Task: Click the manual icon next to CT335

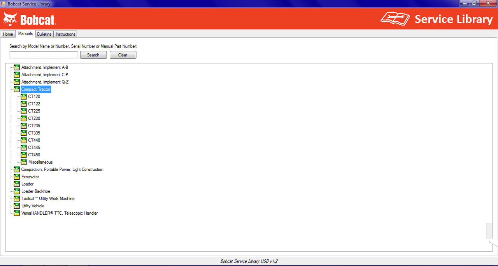Action: pos(23,133)
